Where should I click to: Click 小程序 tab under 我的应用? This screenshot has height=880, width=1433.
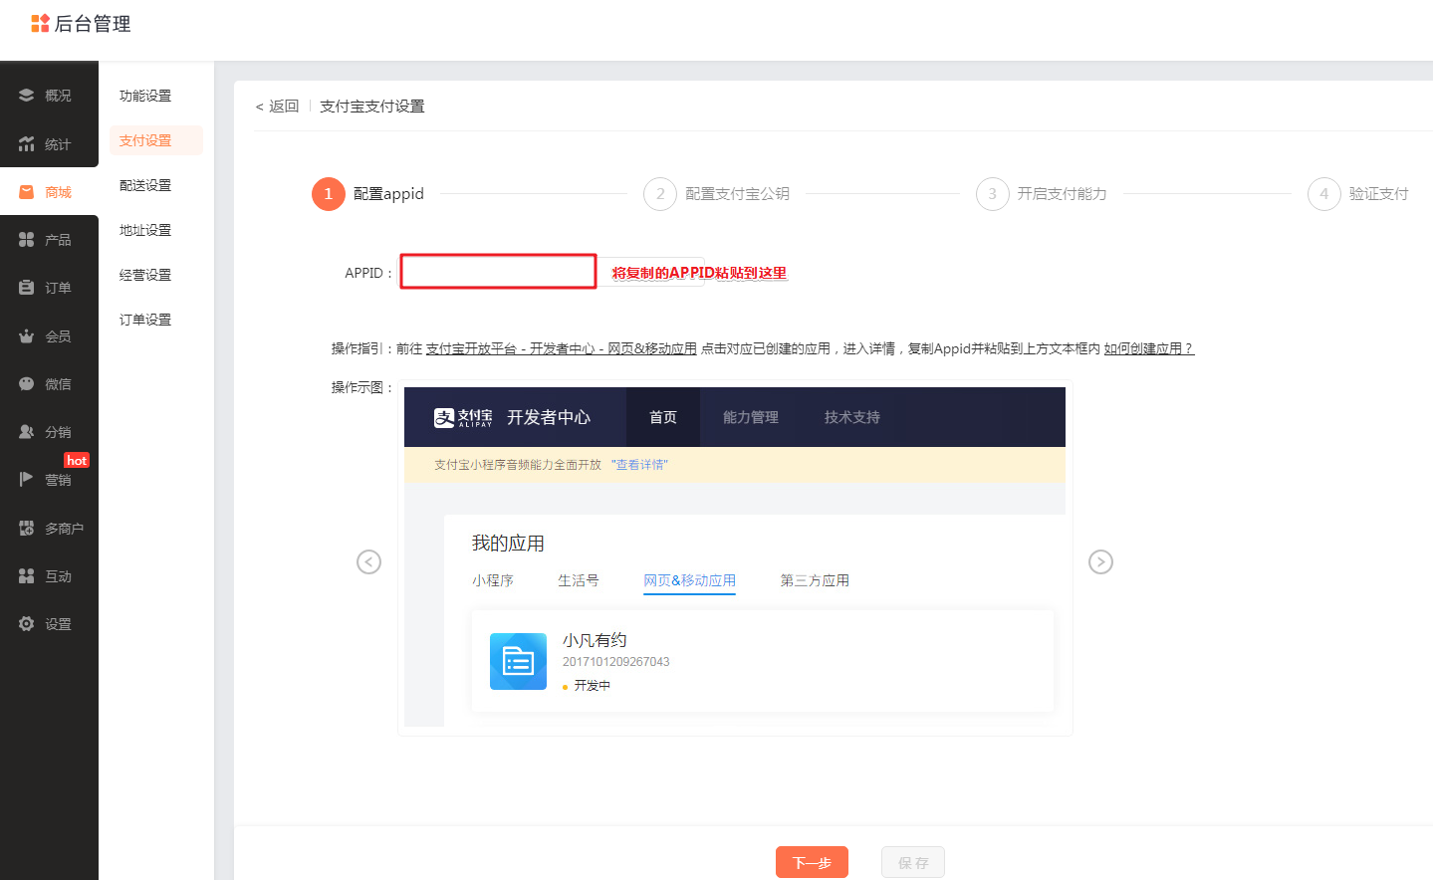pyautogui.click(x=493, y=580)
